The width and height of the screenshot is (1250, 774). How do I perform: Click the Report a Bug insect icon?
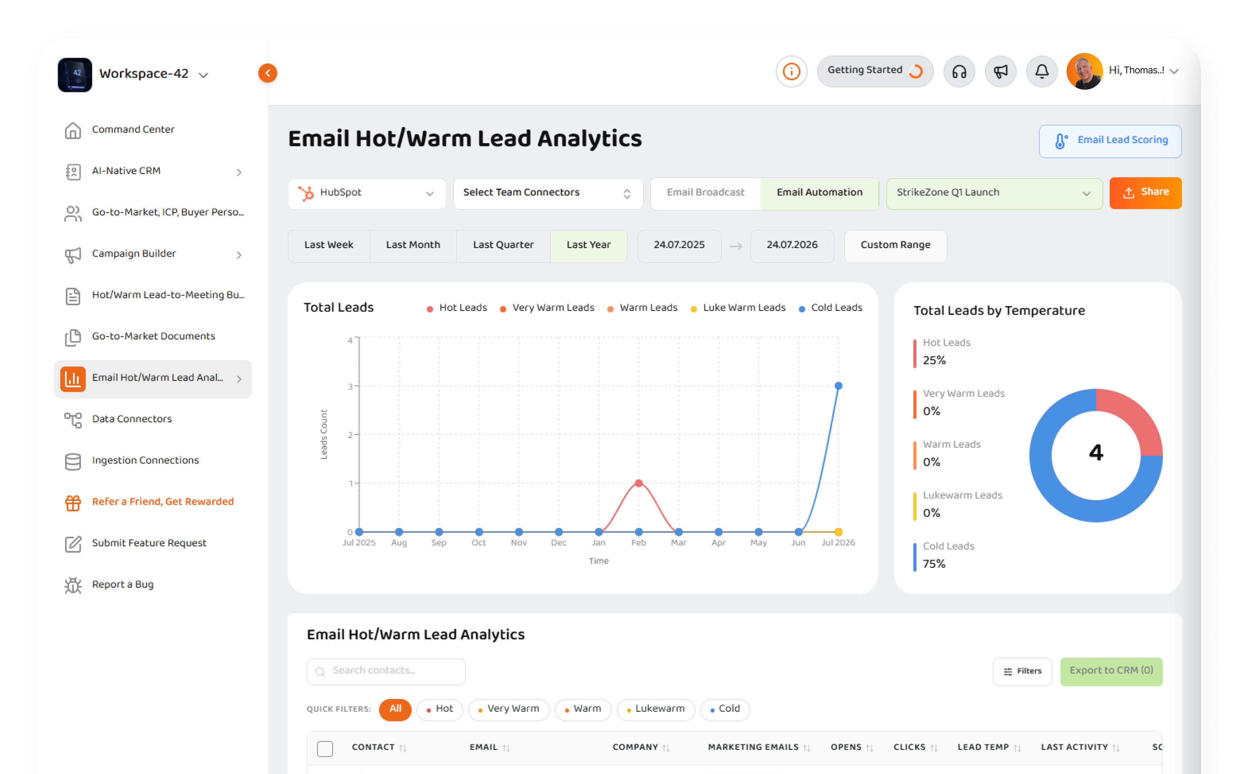pyautogui.click(x=73, y=586)
